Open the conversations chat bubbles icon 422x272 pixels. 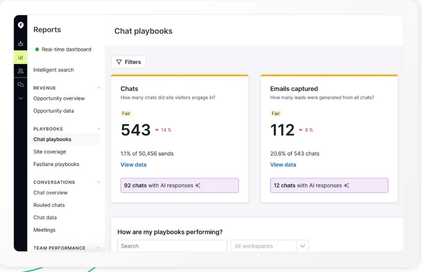(x=20, y=85)
